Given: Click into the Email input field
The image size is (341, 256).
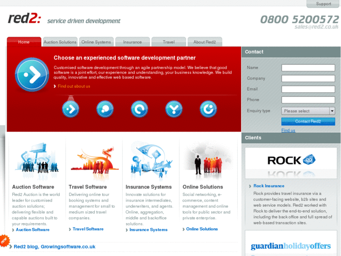Looking at the screenshot, I should click(308, 89).
